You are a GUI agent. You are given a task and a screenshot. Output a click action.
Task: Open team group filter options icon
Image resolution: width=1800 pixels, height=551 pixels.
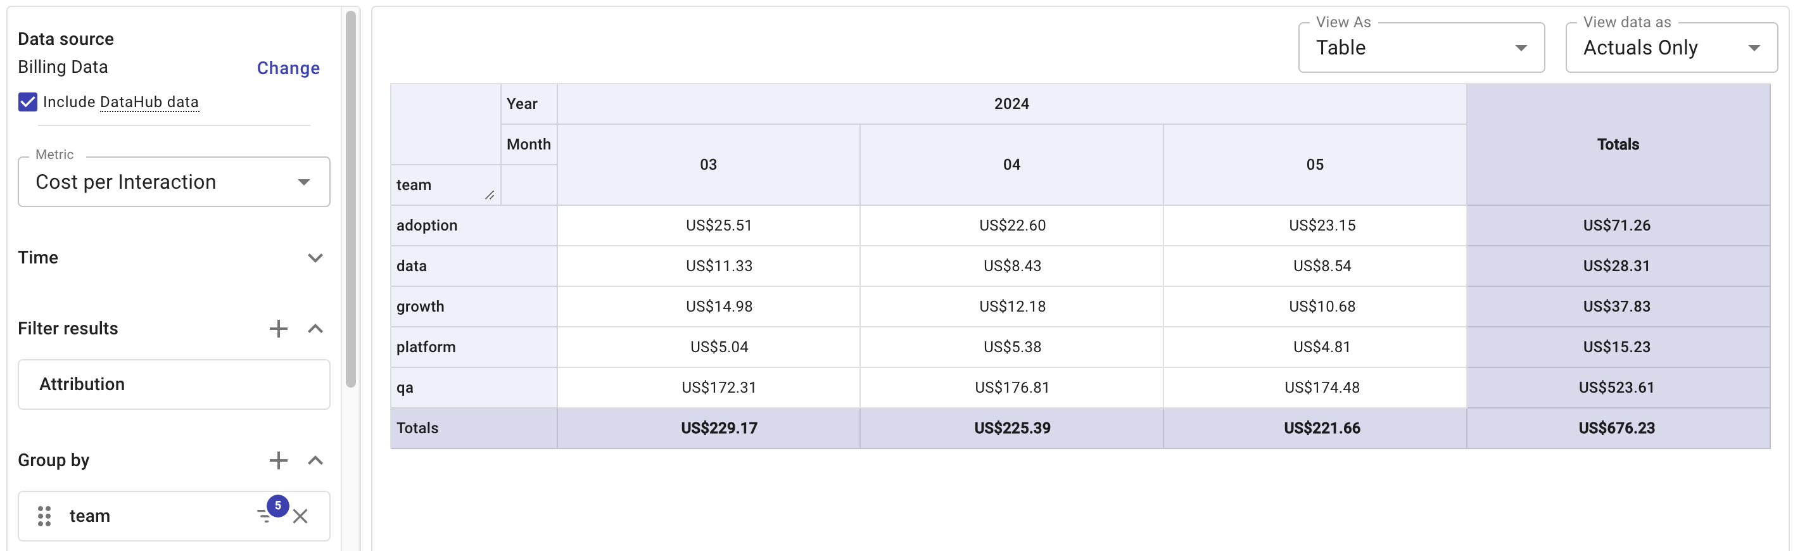[265, 516]
